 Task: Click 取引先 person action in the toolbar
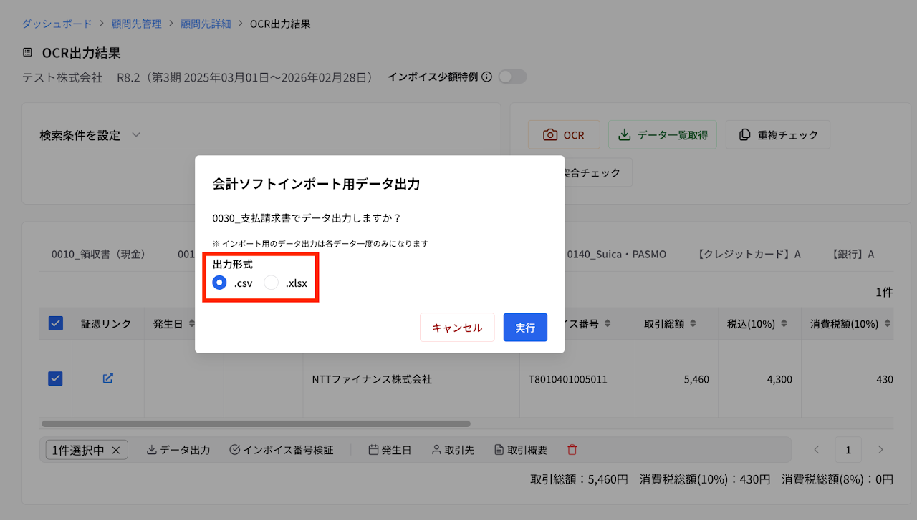tap(453, 450)
